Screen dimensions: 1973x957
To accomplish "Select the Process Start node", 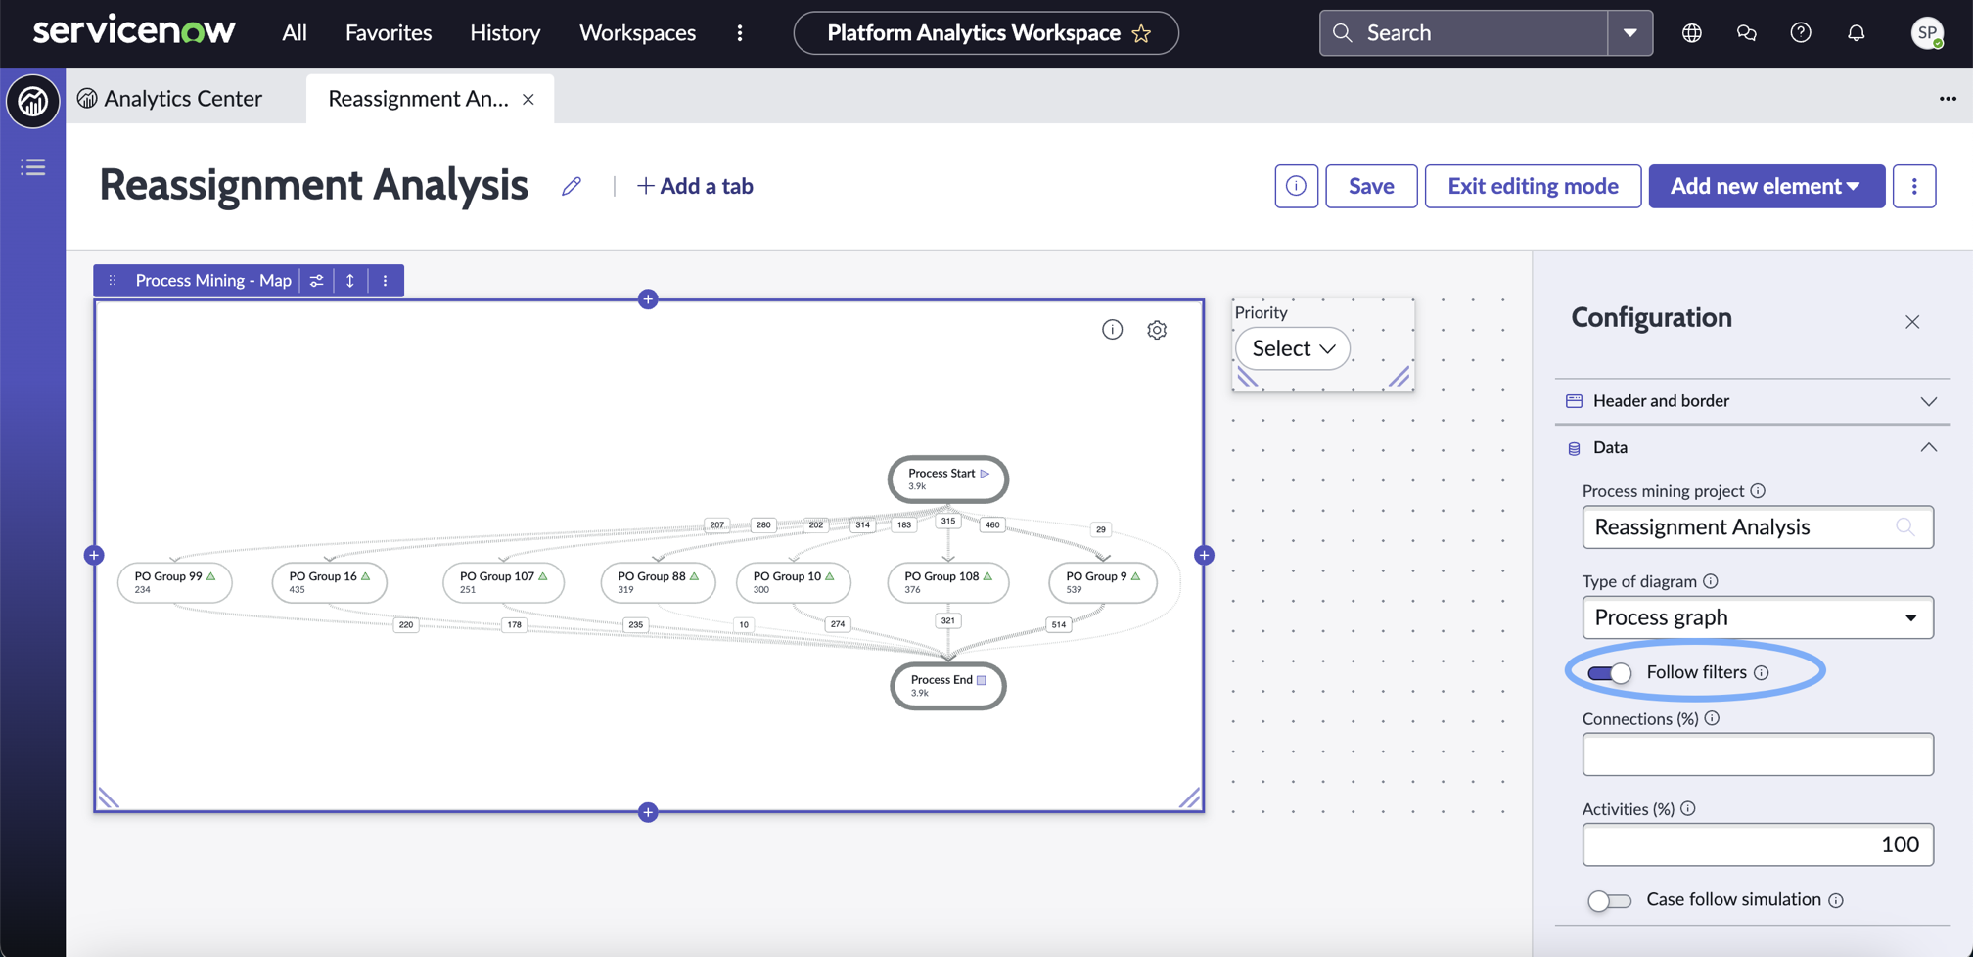I will [x=948, y=479].
